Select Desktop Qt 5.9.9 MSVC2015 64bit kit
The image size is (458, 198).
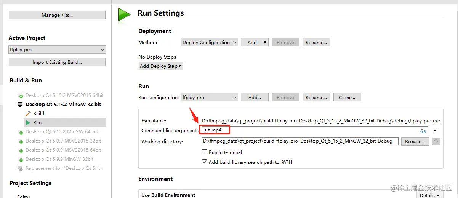pyautogui.click(x=63, y=150)
